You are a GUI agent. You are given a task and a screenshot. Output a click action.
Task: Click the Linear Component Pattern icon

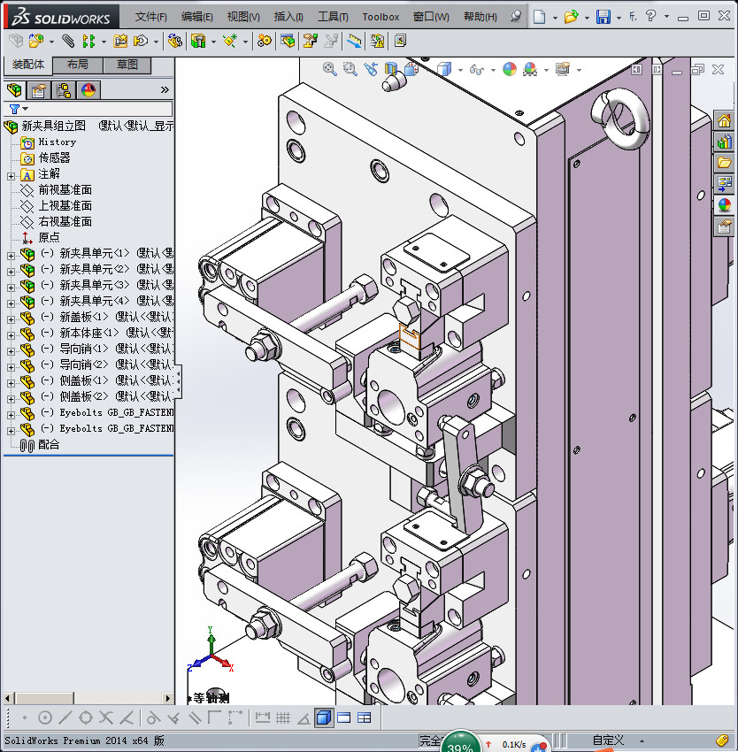88,42
